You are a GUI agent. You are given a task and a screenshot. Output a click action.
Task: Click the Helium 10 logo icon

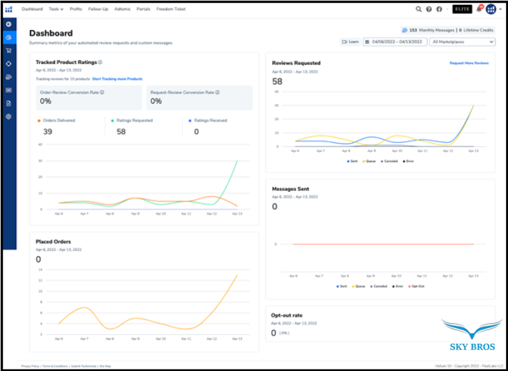point(8,9)
